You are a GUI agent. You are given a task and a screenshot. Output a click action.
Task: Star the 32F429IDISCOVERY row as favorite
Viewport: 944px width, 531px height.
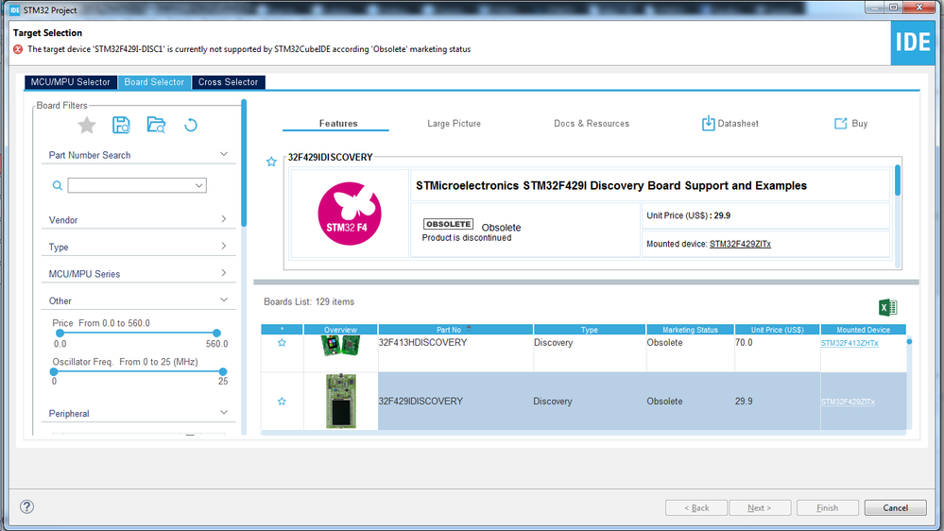point(282,401)
